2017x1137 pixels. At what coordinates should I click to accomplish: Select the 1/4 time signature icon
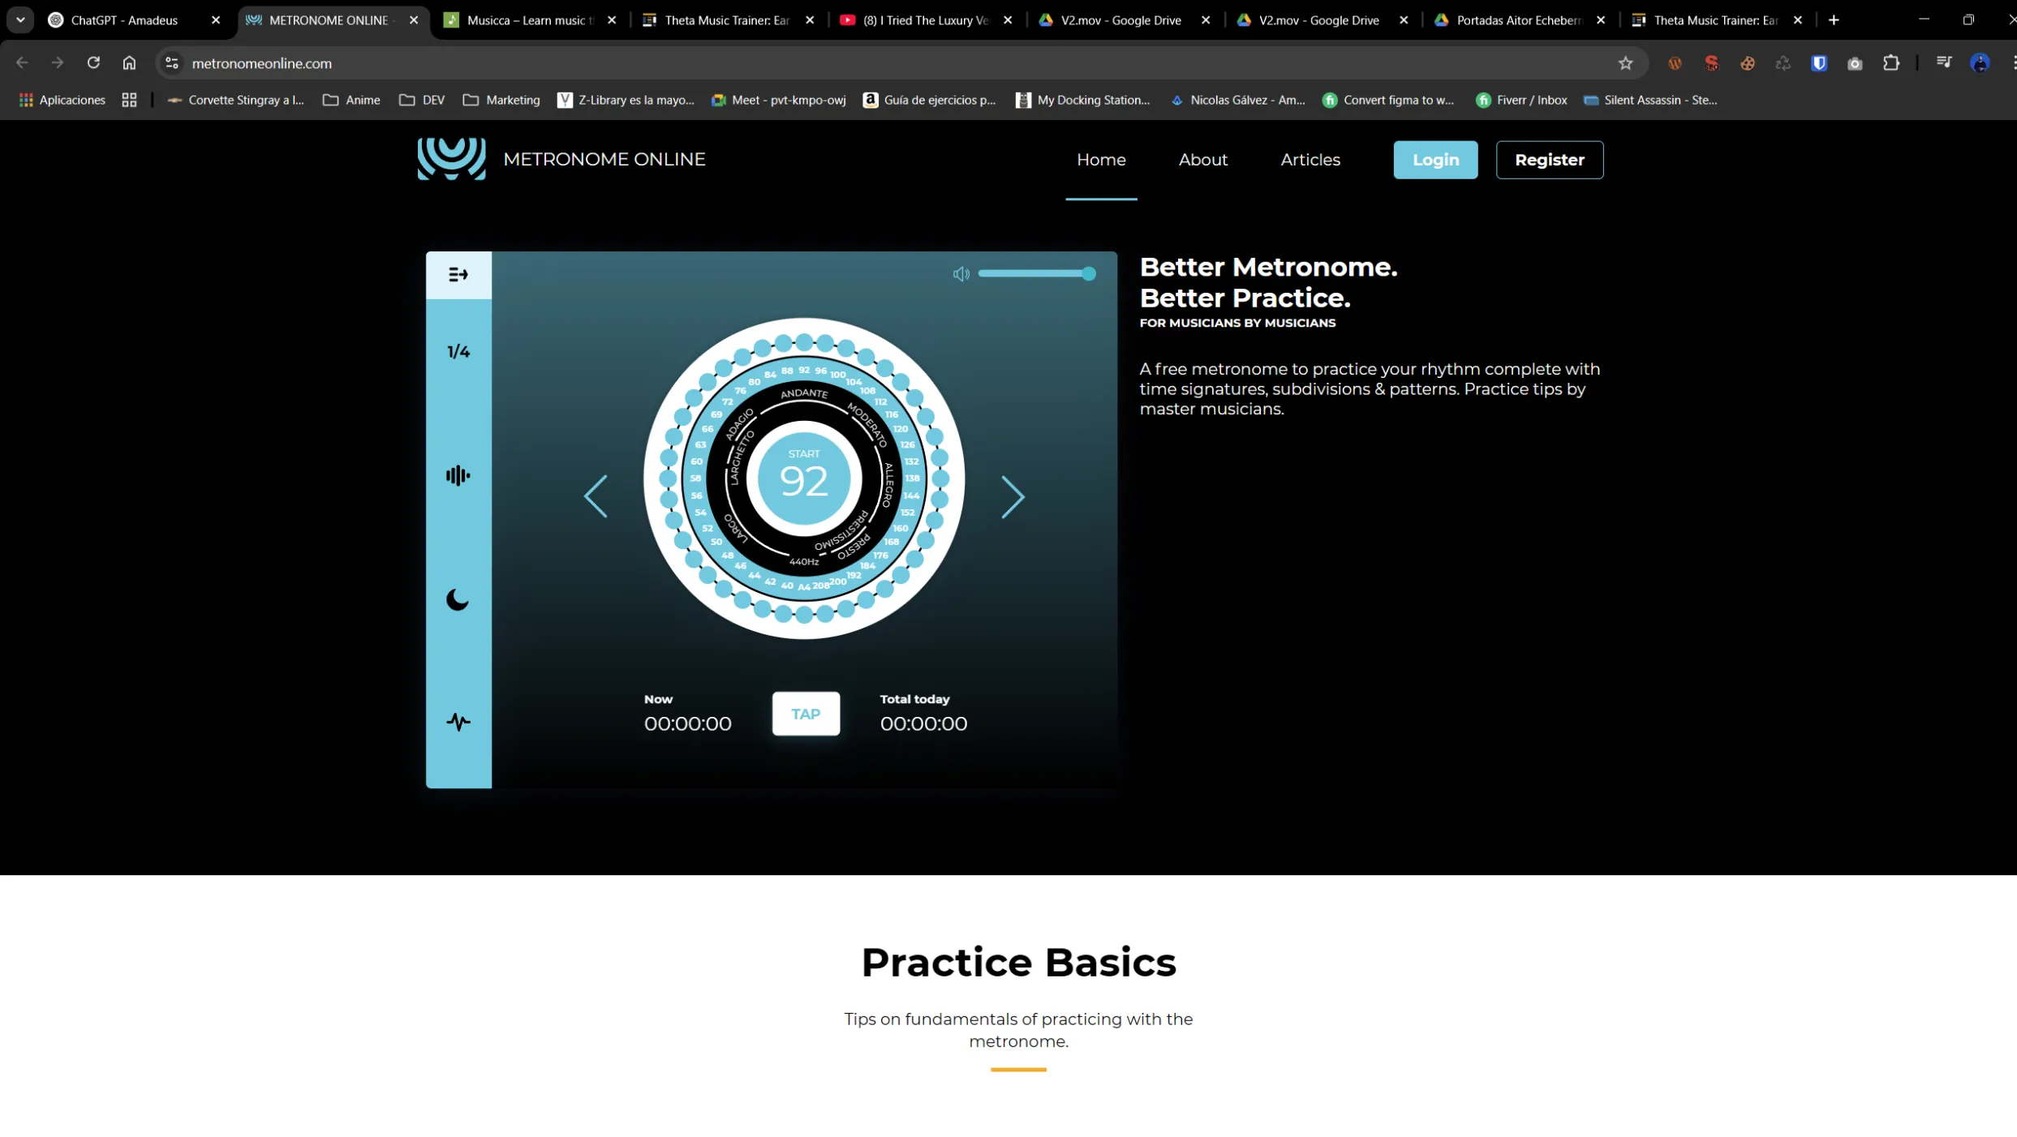(x=458, y=350)
